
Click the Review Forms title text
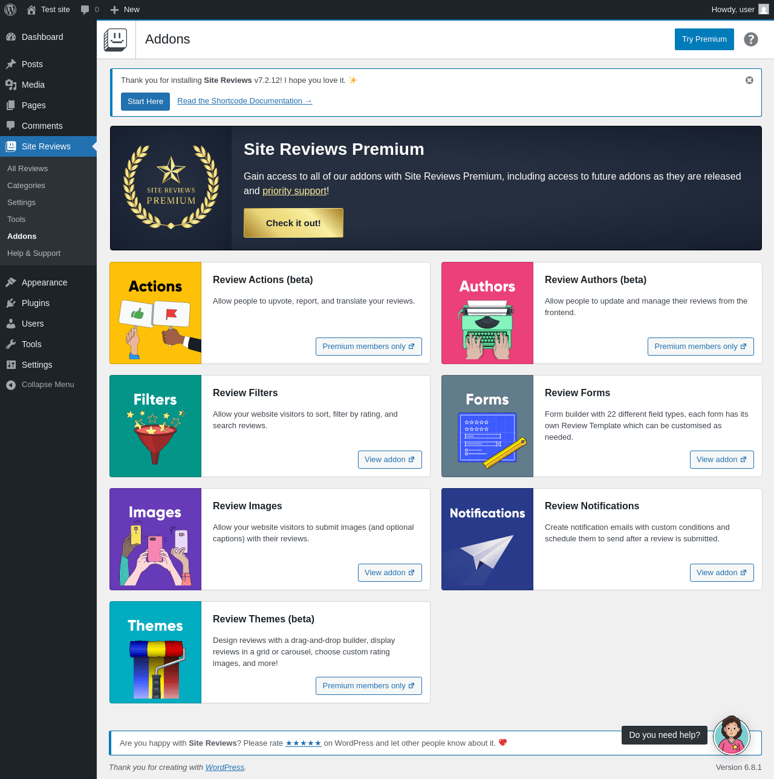click(577, 393)
